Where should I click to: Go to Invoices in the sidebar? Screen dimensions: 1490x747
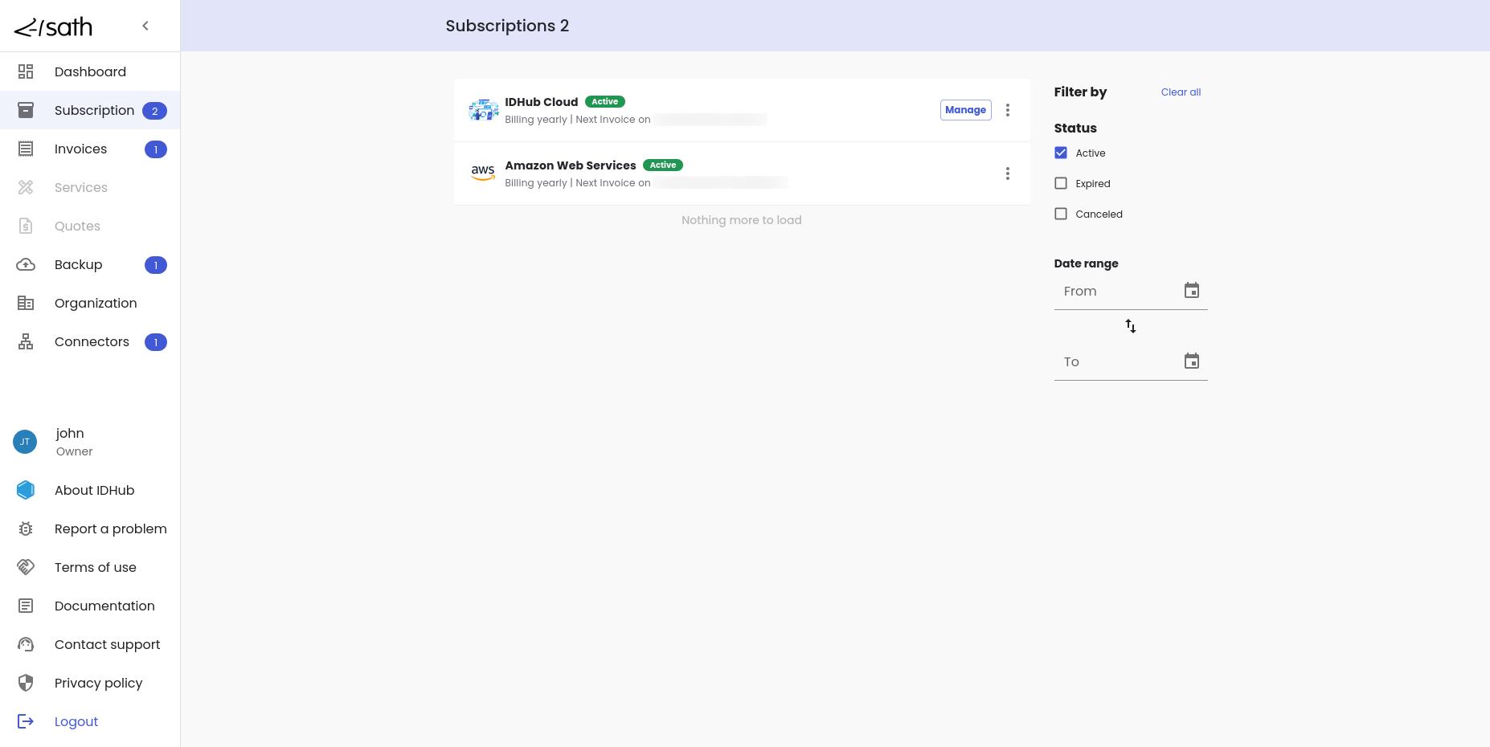click(x=80, y=149)
